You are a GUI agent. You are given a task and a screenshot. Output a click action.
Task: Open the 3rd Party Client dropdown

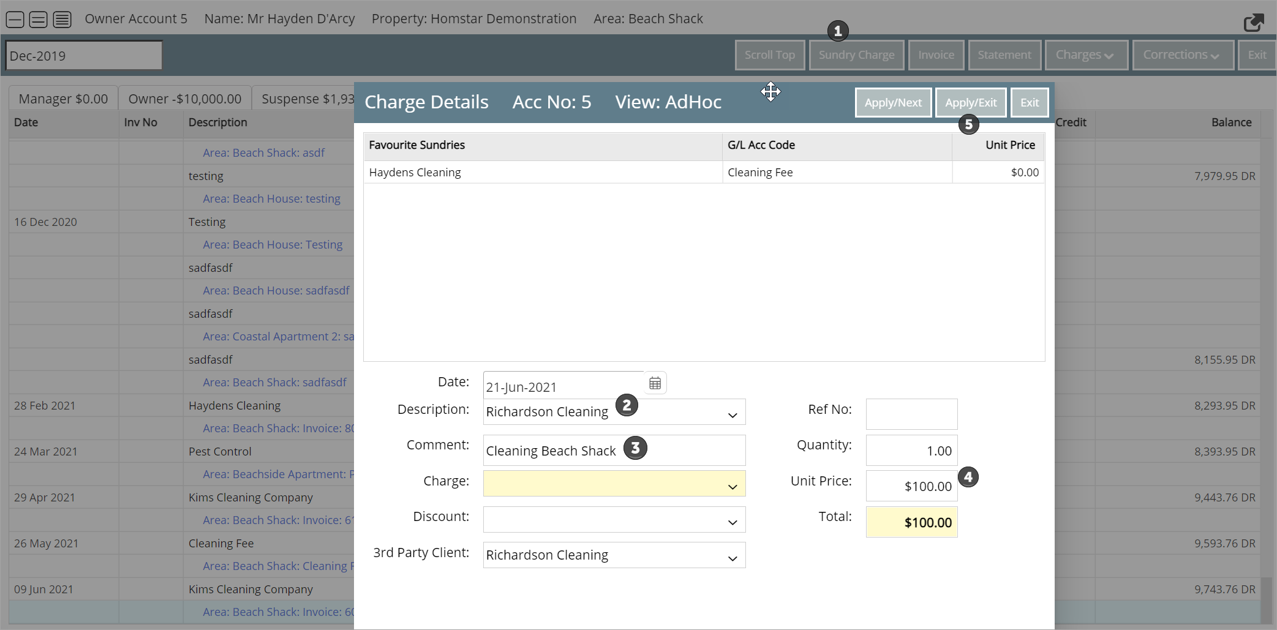(732, 558)
